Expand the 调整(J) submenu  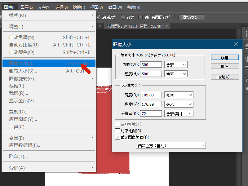(49, 26)
